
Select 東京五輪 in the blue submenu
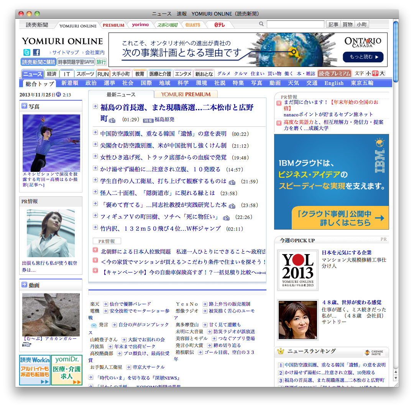click(362, 83)
